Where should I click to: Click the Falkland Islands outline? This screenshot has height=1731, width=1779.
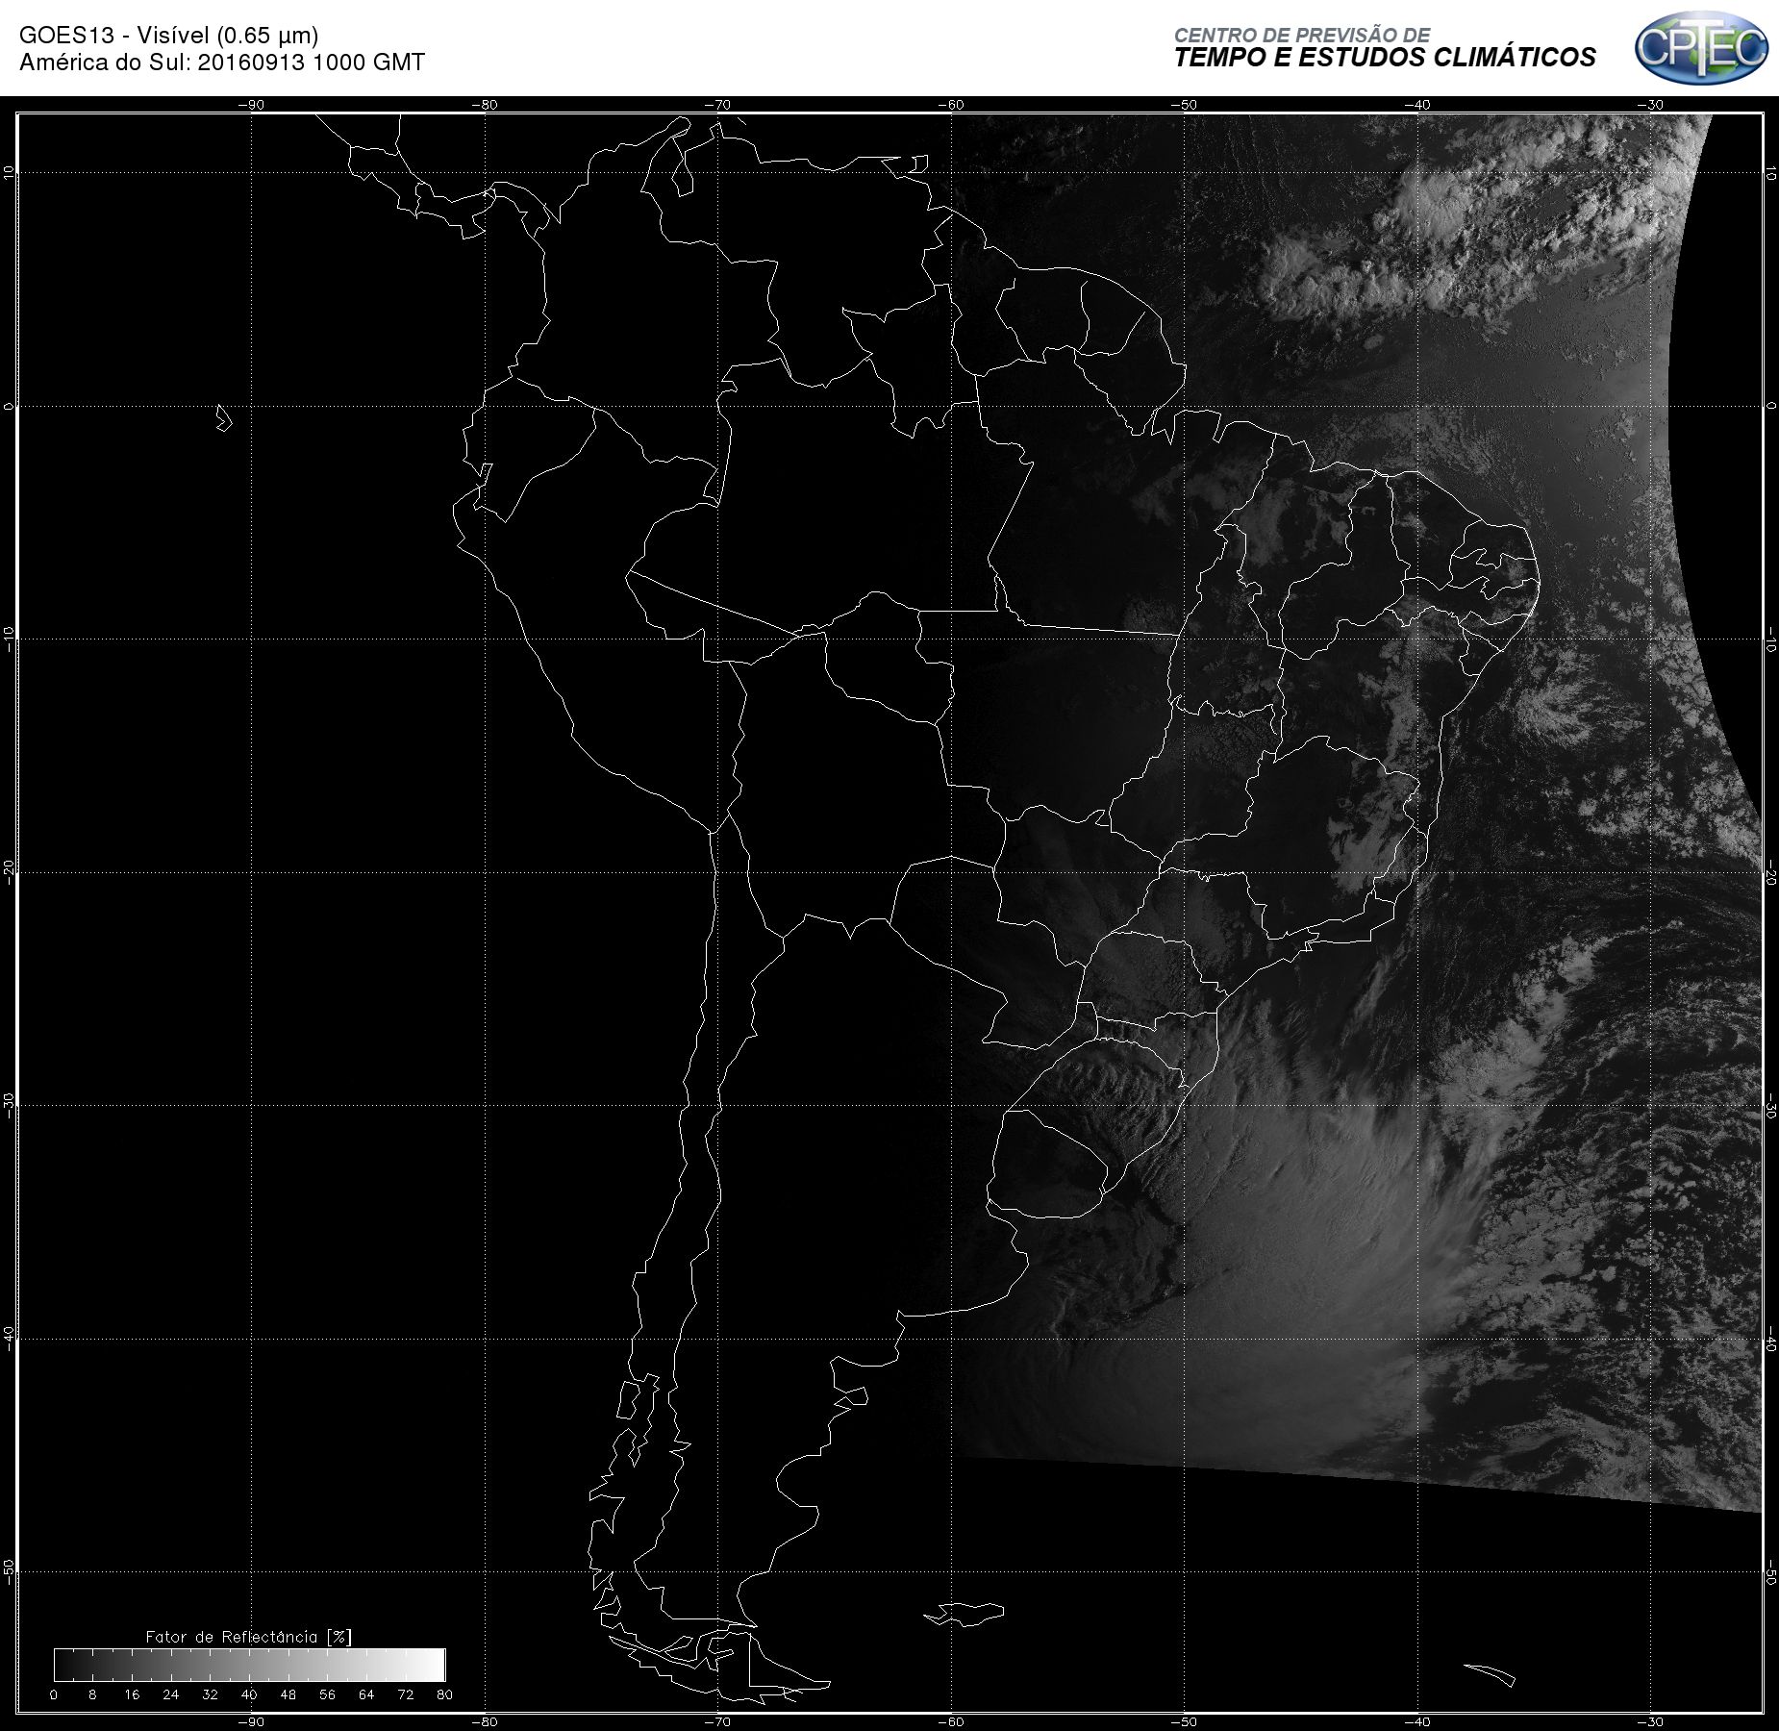[x=965, y=1614]
